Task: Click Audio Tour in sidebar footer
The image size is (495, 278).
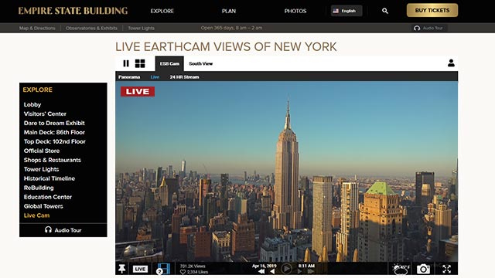Action: (63, 230)
